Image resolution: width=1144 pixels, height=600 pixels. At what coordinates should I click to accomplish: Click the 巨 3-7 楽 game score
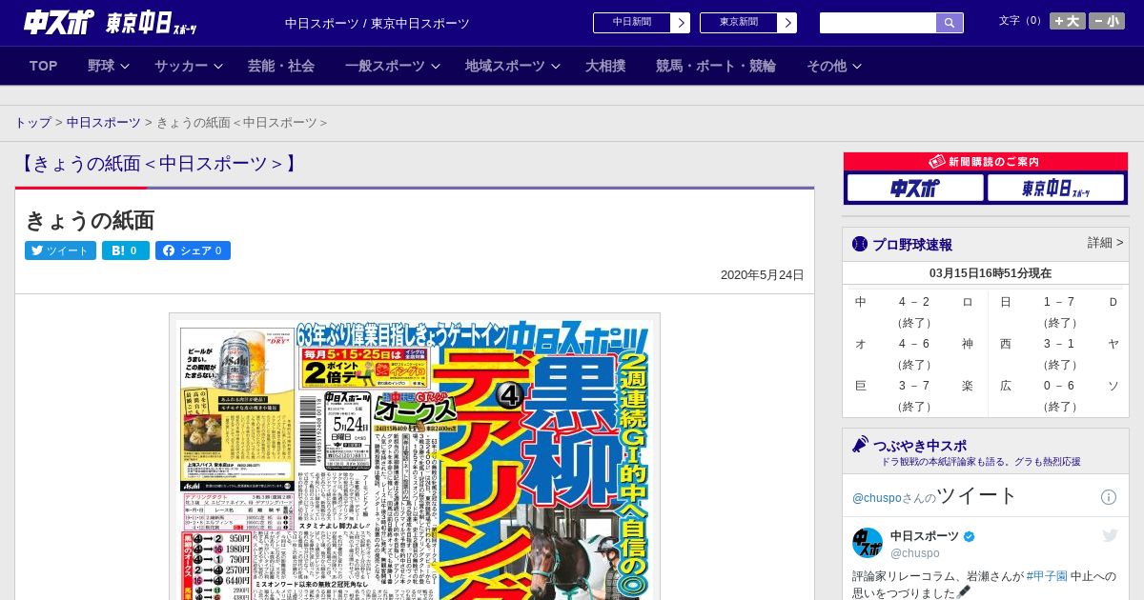pyautogui.click(x=914, y=395)
